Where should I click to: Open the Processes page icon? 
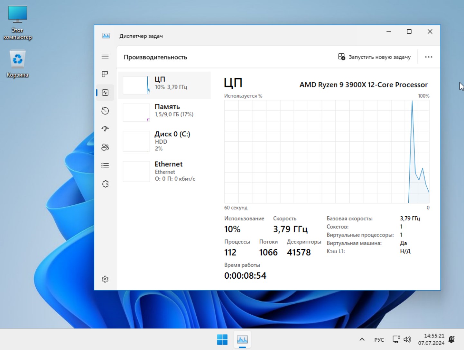click(105, 74)
